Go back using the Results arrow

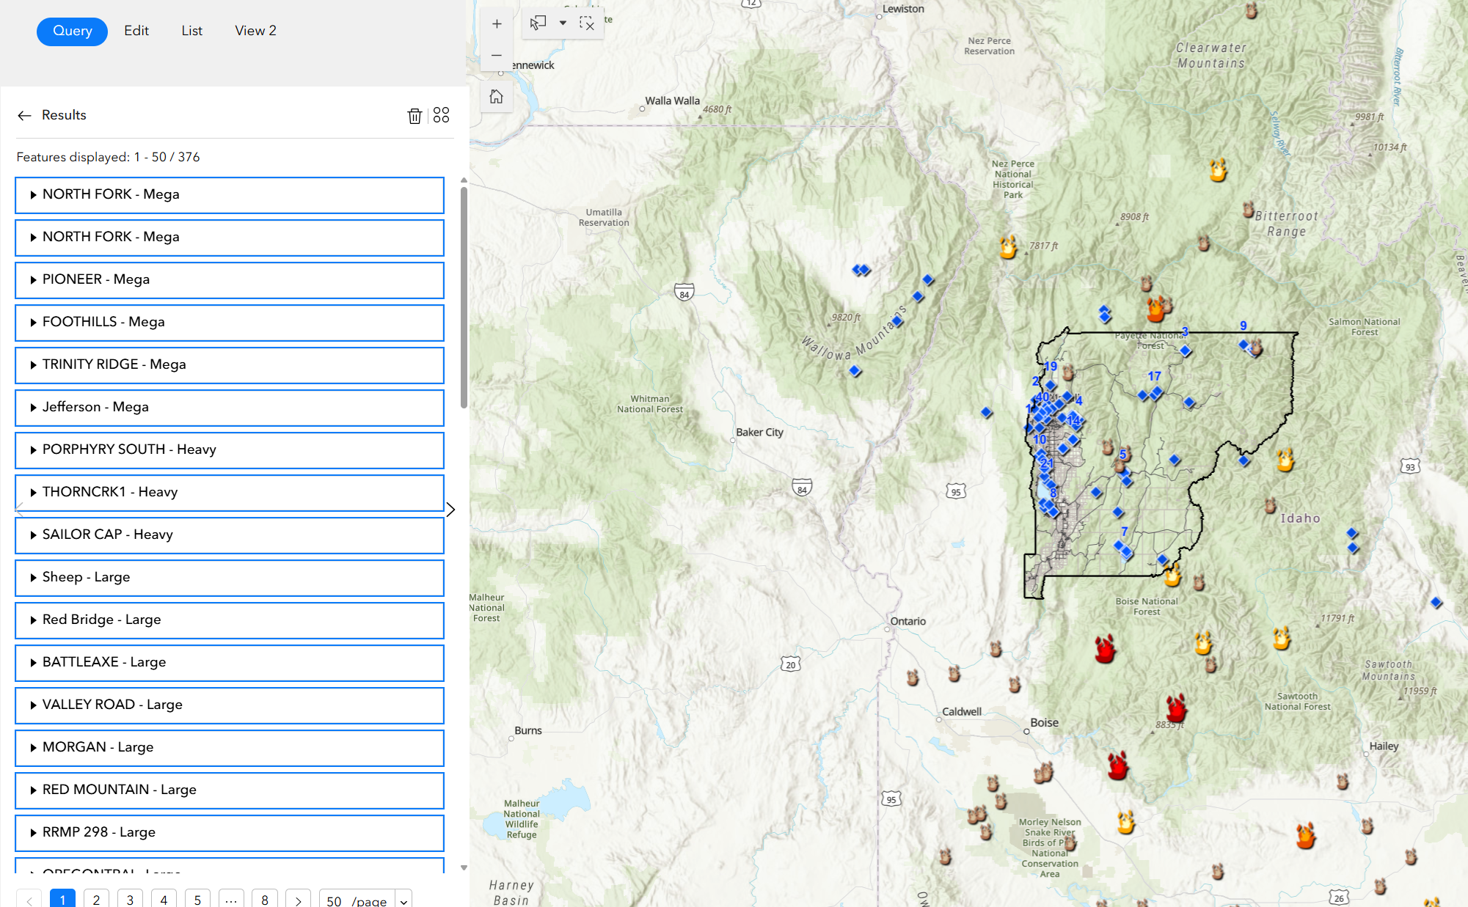tap(24, 116)
